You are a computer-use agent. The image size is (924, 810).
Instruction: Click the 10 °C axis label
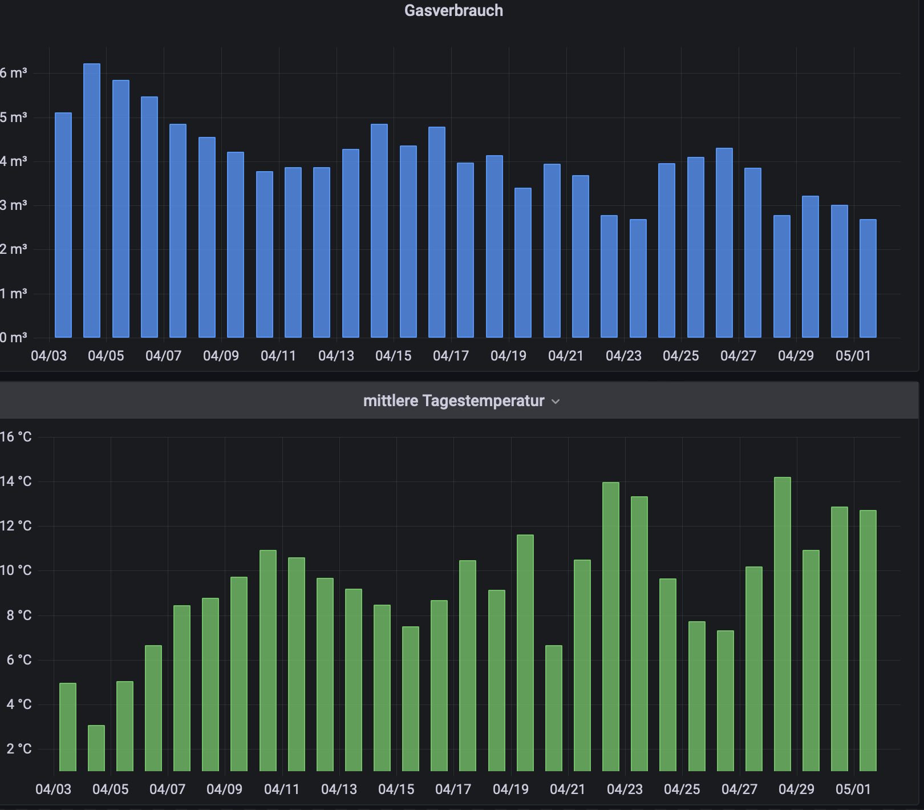(16, 570)
